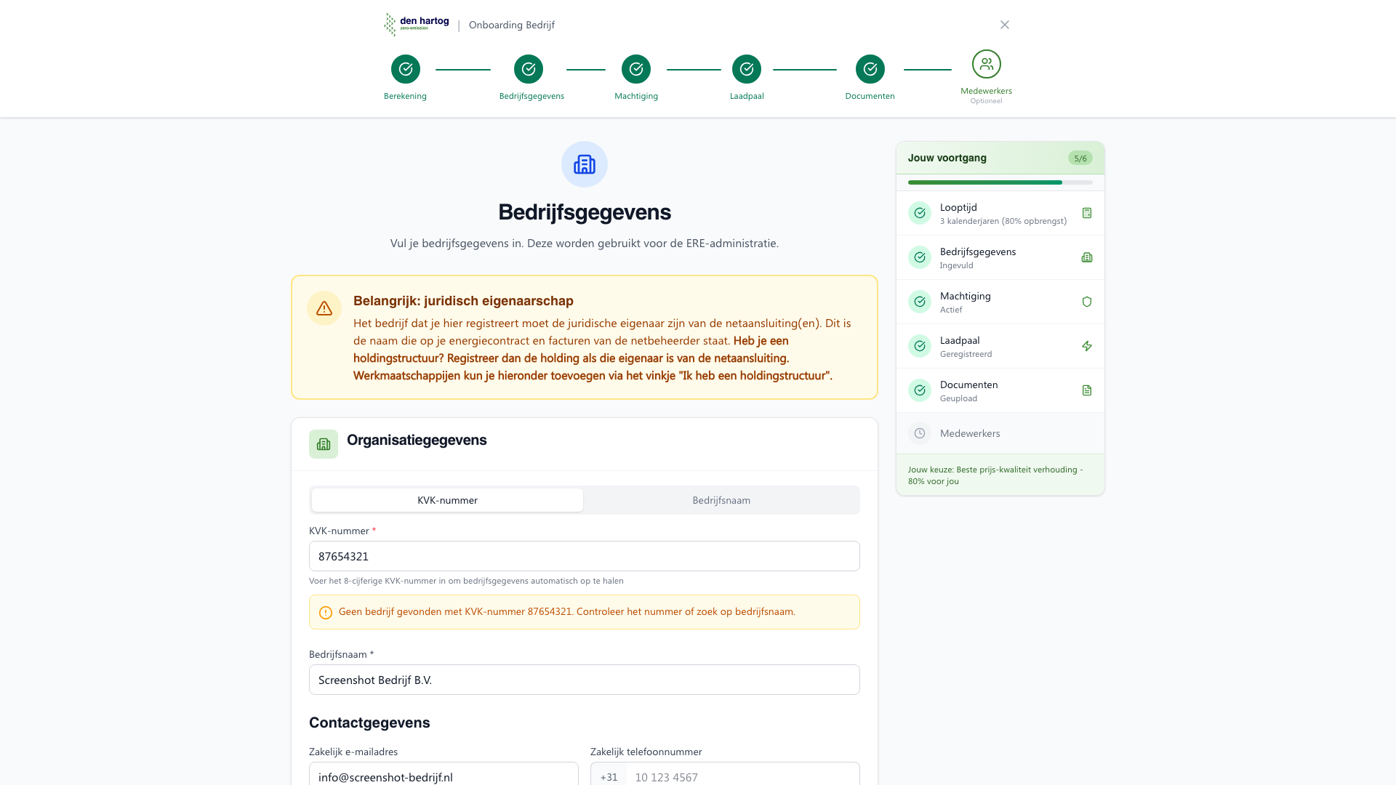Viewport: 1396px width, 785px height.
Task: Click the calculator icon in the Looptijd row
Action: click(x=1087, y=213)
